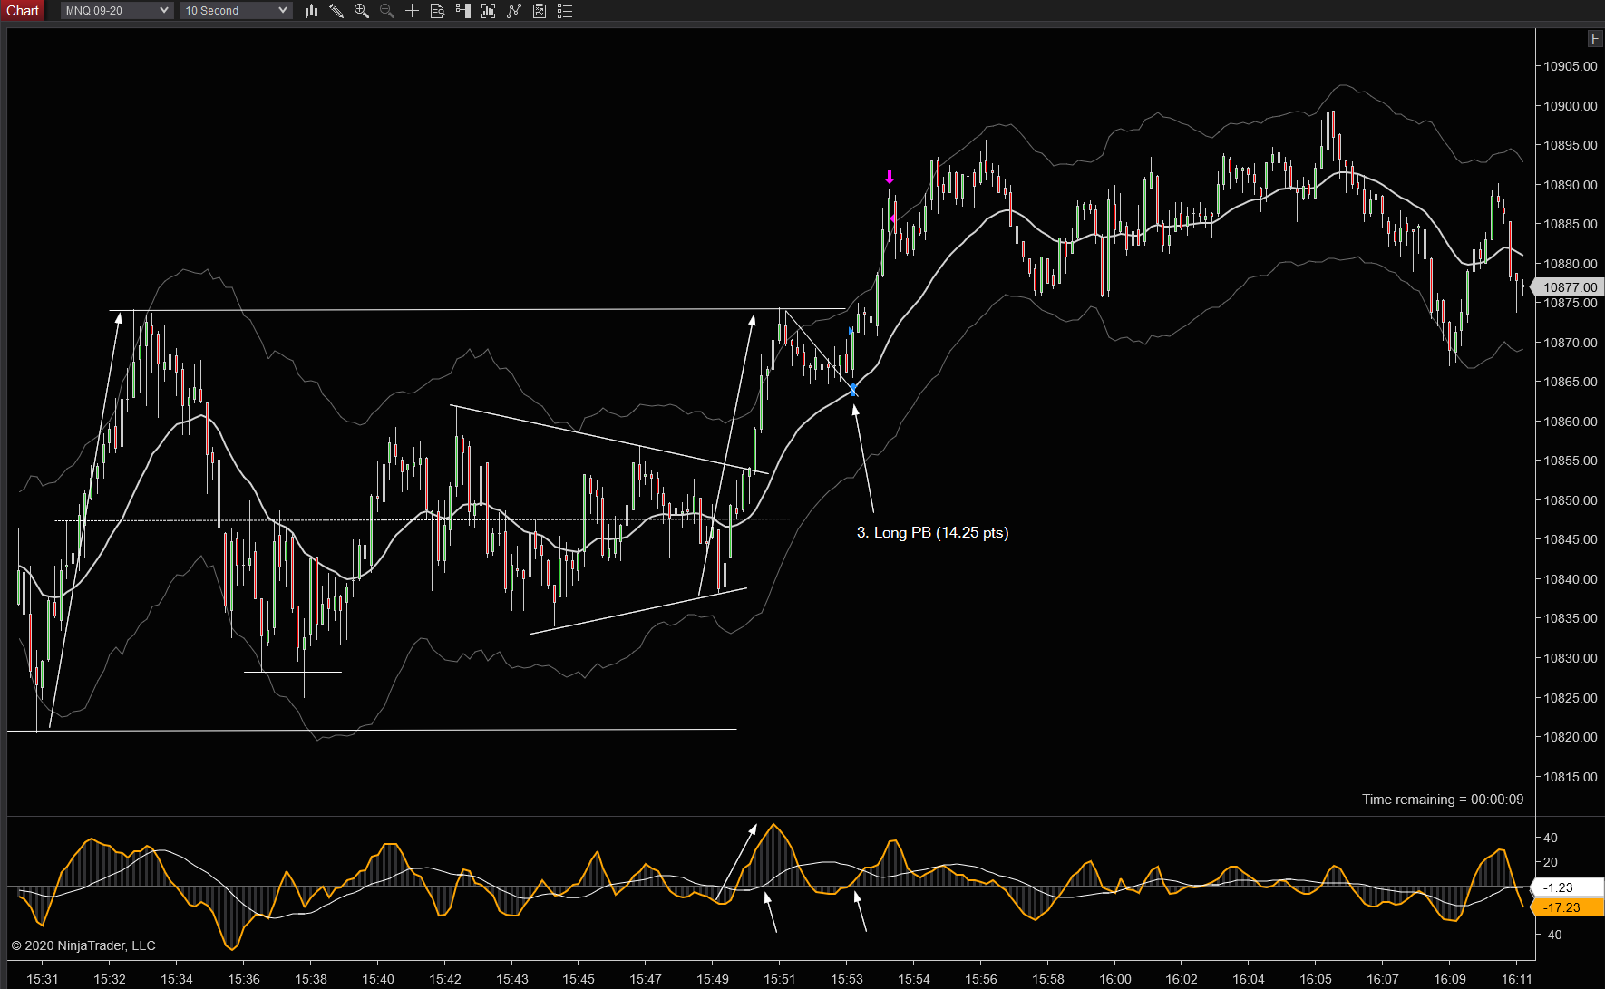1605x989 pixels.
Task: Select the magenta down arrow marker
Action: click(x=890, y=177)
